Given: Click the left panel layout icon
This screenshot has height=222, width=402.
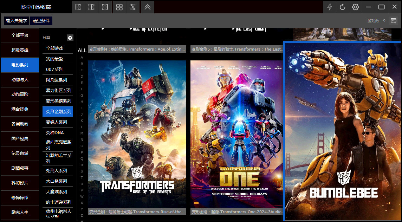Looking at the screenshot, I should (x=78, y=7).
